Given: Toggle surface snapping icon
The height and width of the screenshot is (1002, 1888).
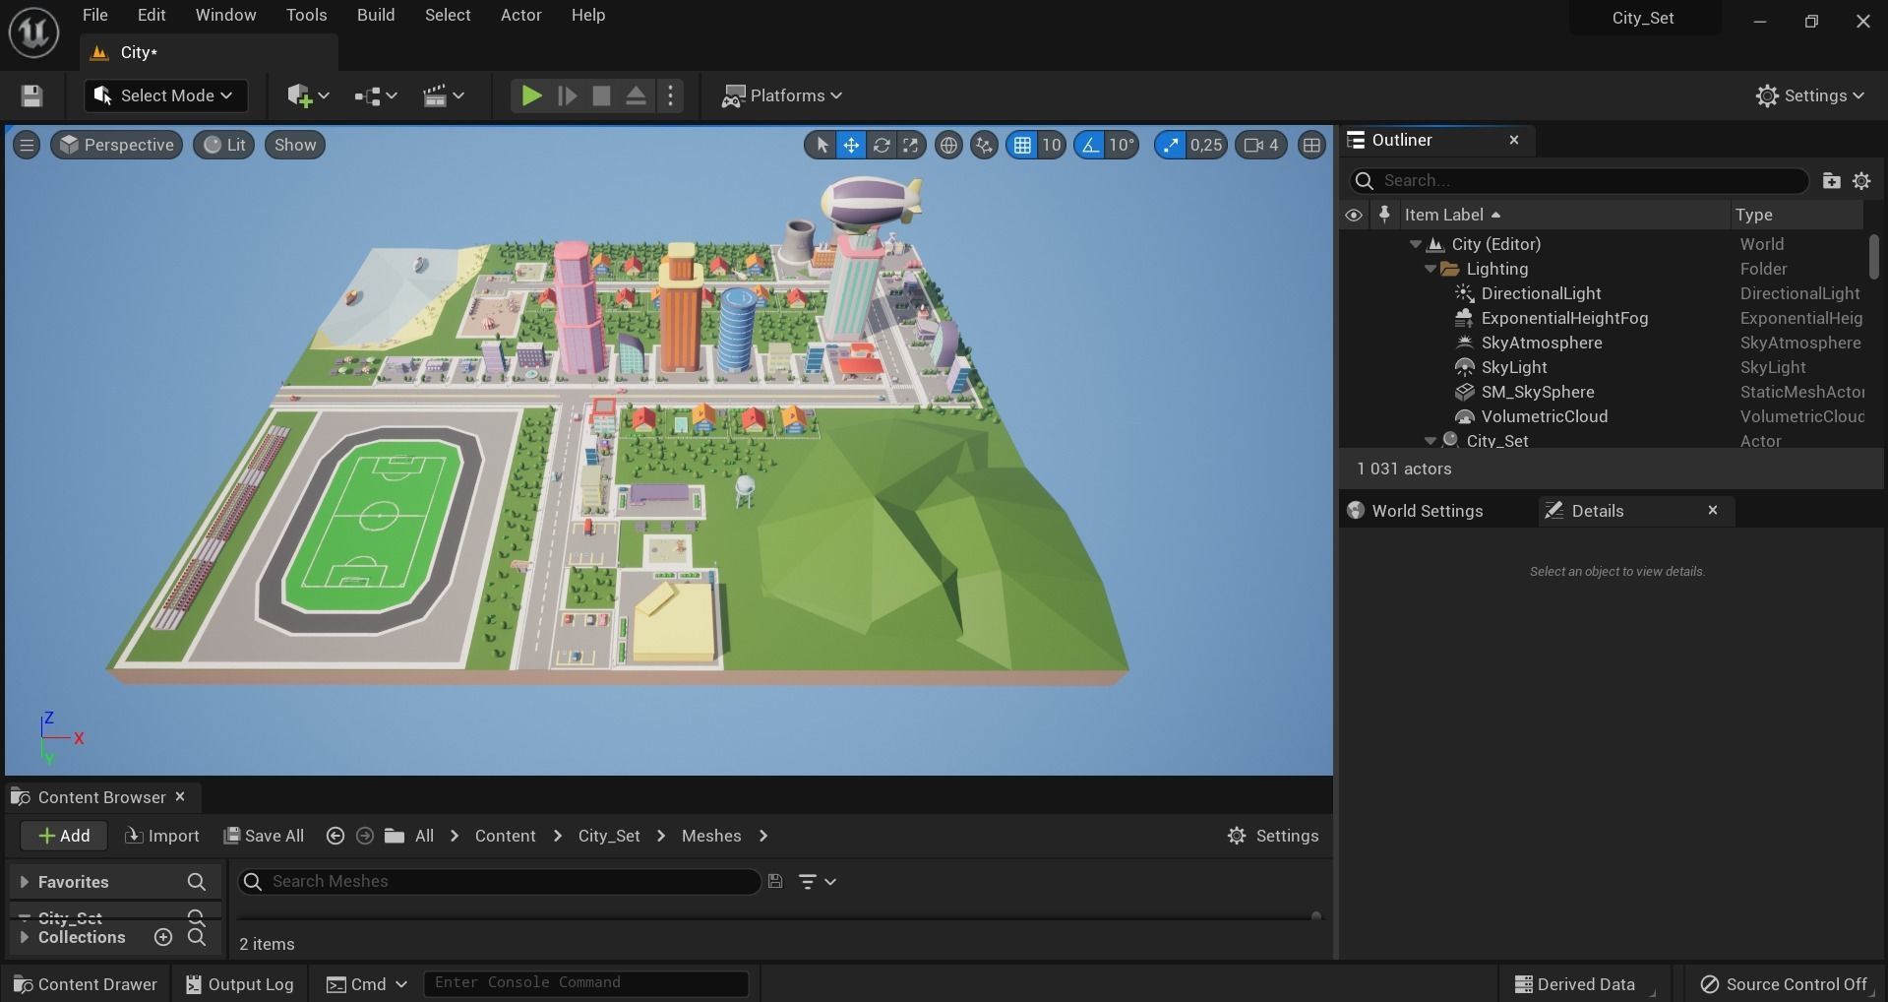Looking at the screenshot, I should (x=984, y=145).
